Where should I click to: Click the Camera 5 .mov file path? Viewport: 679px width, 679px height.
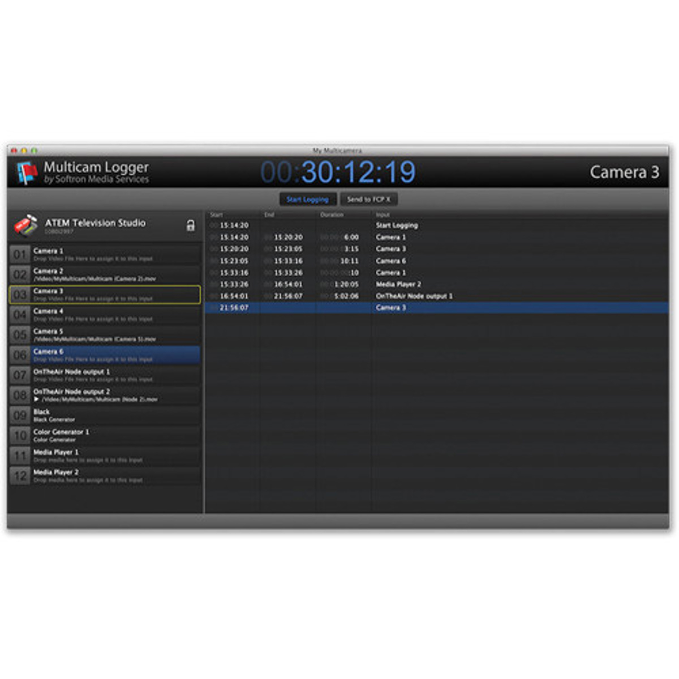click(x=93, y=339)
